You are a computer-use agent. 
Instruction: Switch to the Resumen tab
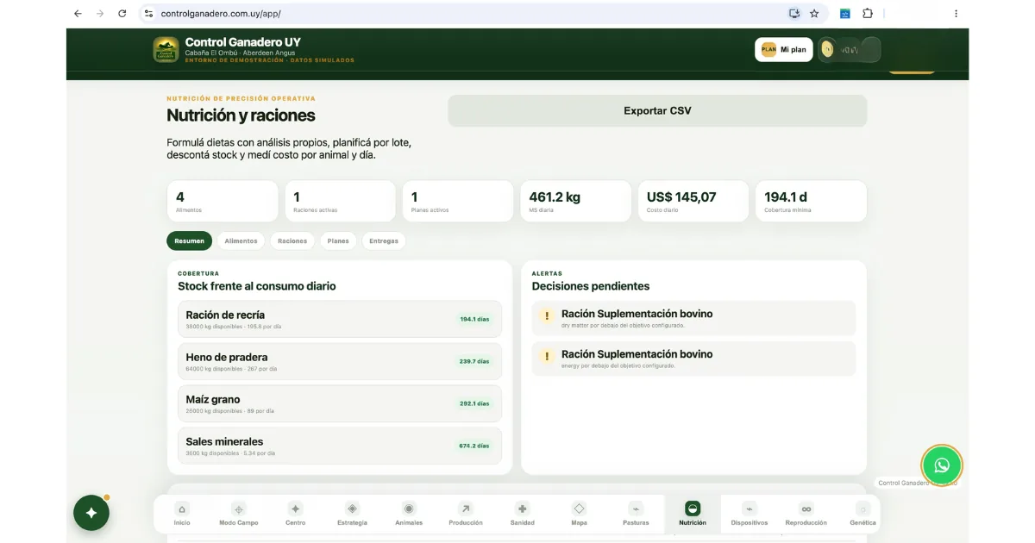coord(189,241)
